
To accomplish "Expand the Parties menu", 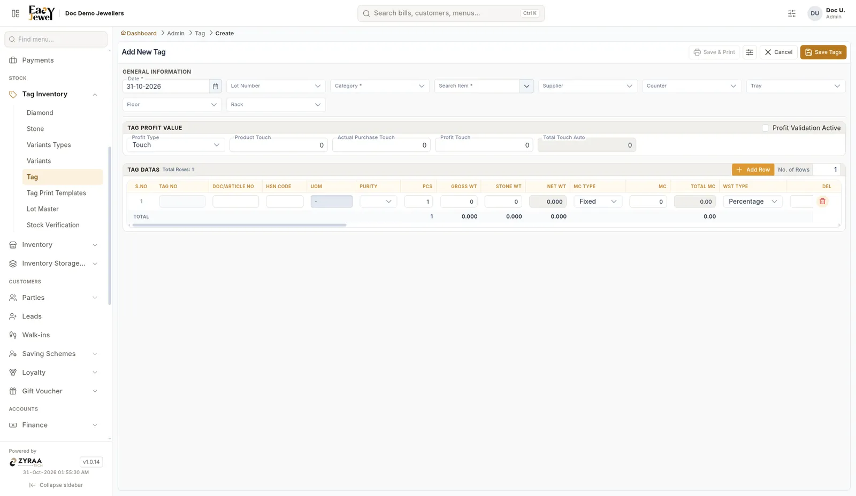I will coord(95,298).
